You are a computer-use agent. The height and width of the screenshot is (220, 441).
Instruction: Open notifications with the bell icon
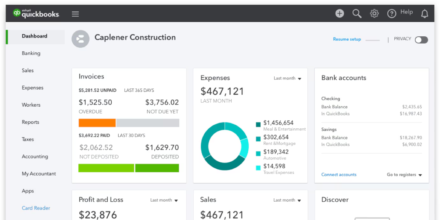pyautogui.click(x=424, y=14)
